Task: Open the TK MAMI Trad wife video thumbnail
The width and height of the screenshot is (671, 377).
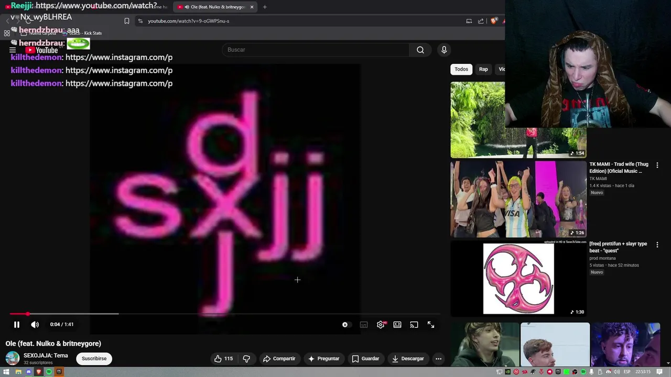Action: tap(518, 199)
